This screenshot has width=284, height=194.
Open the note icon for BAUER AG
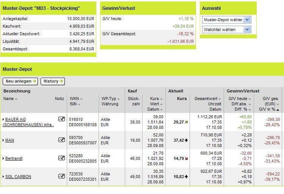[61, 119]
